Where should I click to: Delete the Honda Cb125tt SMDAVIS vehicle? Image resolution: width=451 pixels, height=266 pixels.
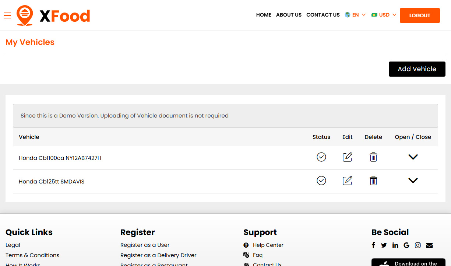pyautogui.click(x=373, y=181)
